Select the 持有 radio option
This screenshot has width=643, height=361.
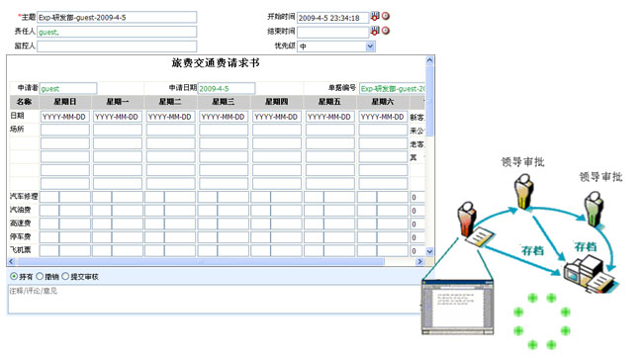[x=14, y=277]
